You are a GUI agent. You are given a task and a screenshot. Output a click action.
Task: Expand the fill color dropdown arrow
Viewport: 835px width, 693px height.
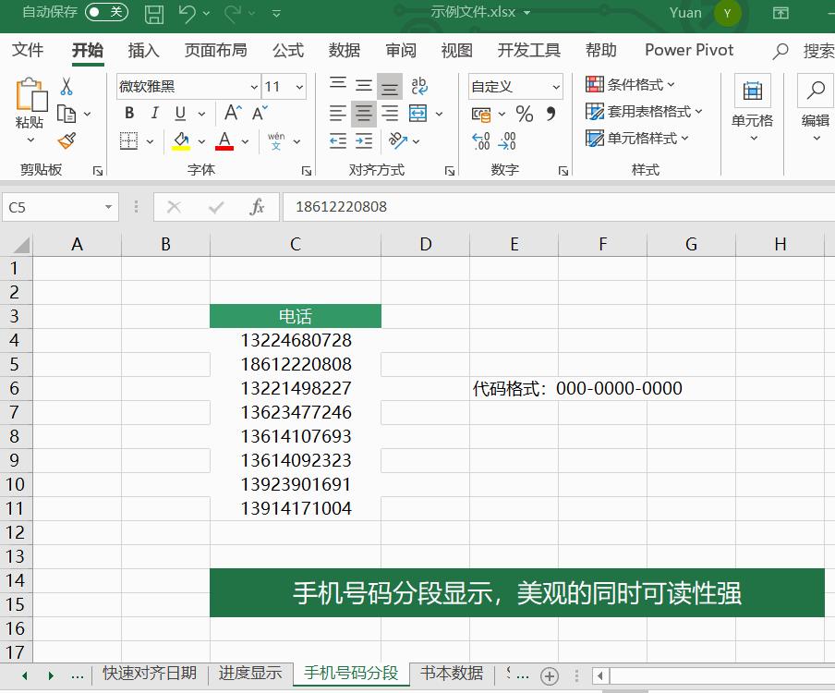200,141
